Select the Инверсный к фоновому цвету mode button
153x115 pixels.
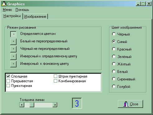pos(13,64)
